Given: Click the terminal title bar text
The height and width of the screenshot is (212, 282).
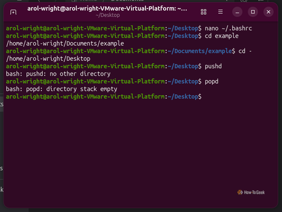Looking at the screenshot, I should click(x=107, y=8).
